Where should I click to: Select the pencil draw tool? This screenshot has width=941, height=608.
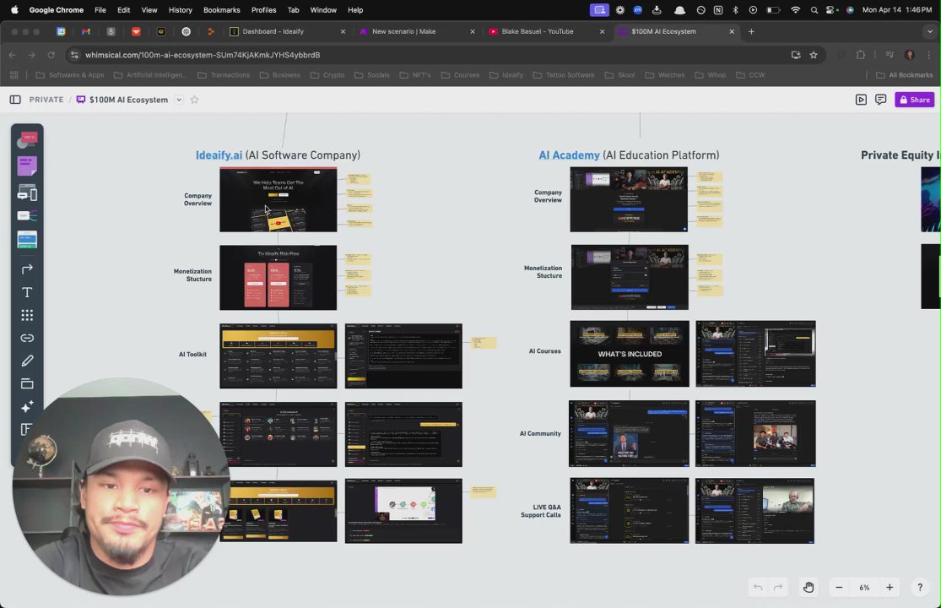coord(27,361)
